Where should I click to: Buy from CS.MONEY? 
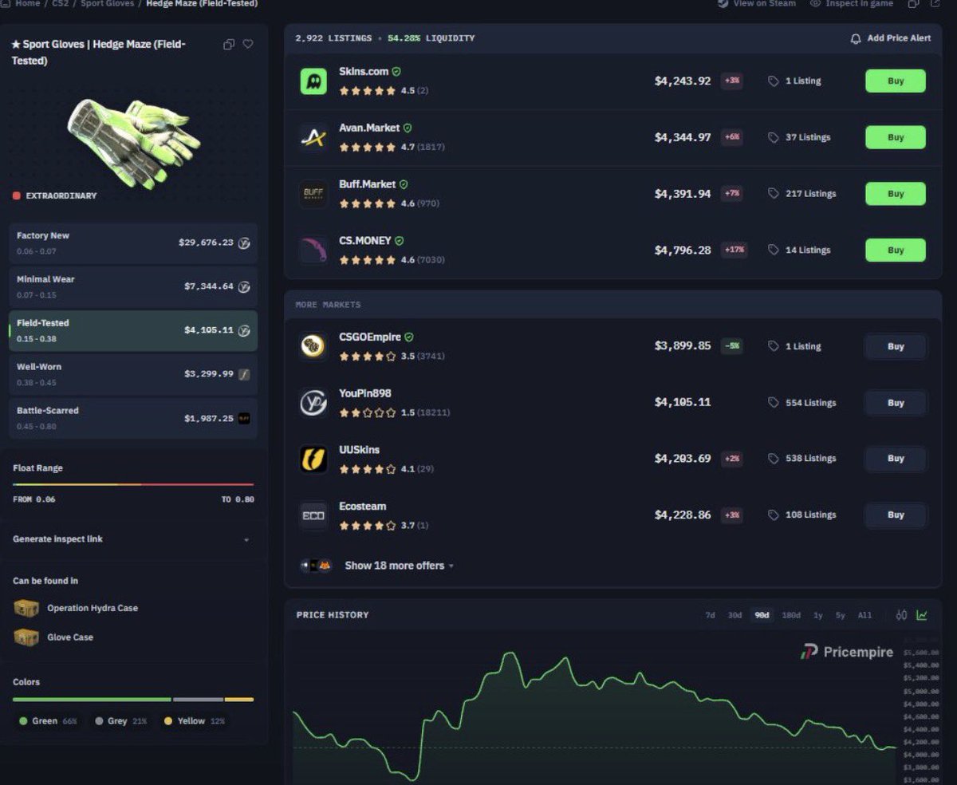pos(896,250)
